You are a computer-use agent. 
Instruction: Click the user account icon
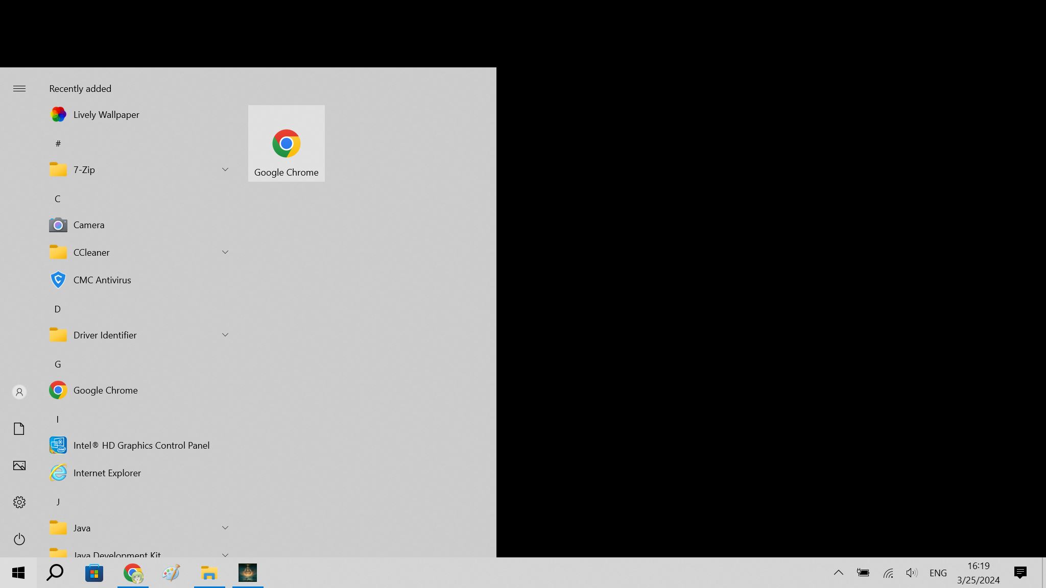tap(19, 392)
